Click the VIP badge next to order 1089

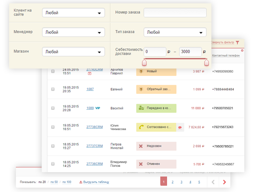pyautogui.click(x=98, y=108)
